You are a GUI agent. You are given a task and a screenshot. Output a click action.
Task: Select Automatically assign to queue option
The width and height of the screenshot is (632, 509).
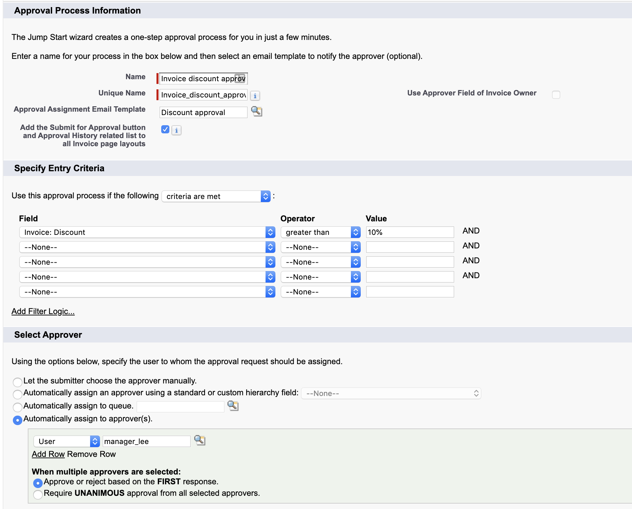tap(17, 407)
